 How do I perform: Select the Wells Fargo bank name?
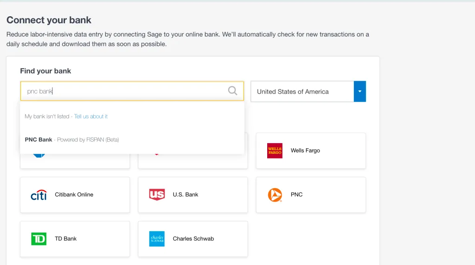[305, 151]
